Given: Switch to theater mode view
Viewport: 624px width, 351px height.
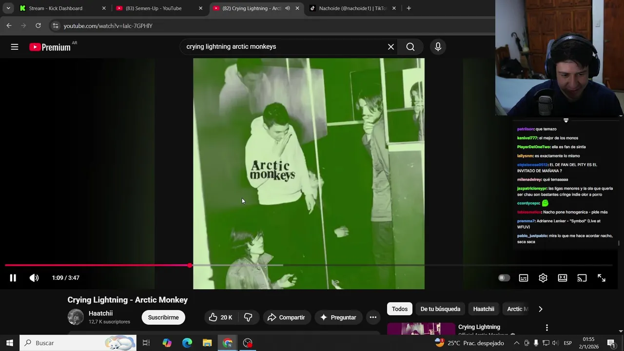Looking at the screenshot, I should point(563,278).
